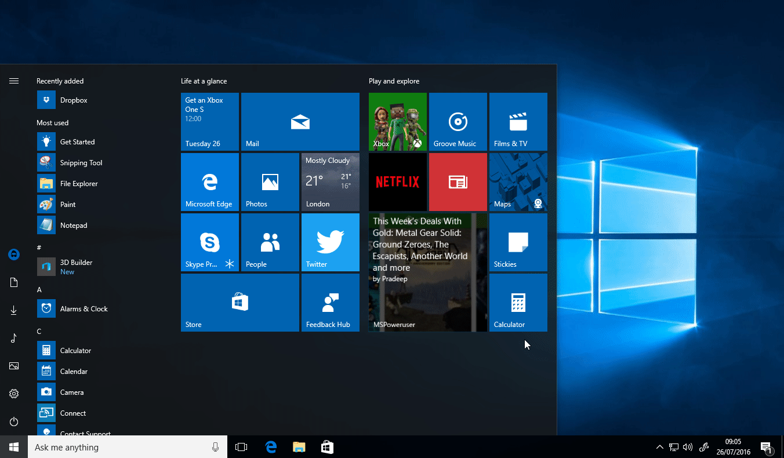Click the user account icon in the sidebar

coord(13,255)
